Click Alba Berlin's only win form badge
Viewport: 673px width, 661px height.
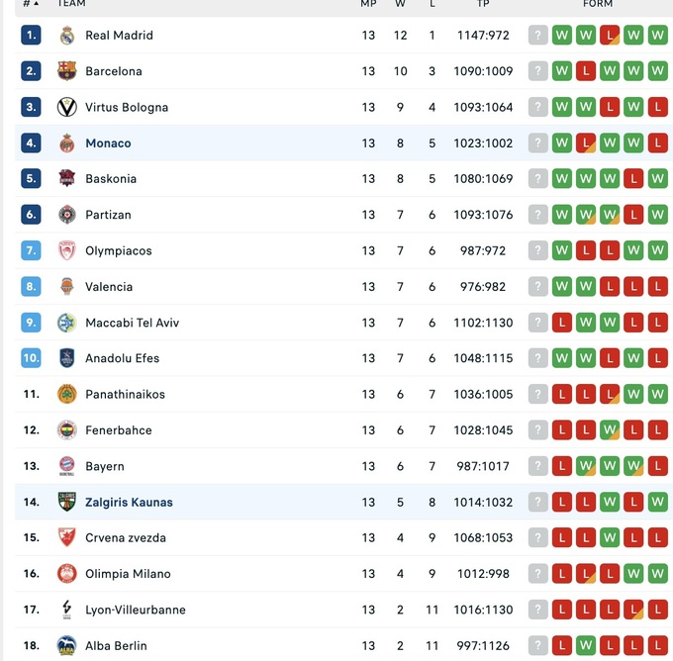tap(586, 646)
